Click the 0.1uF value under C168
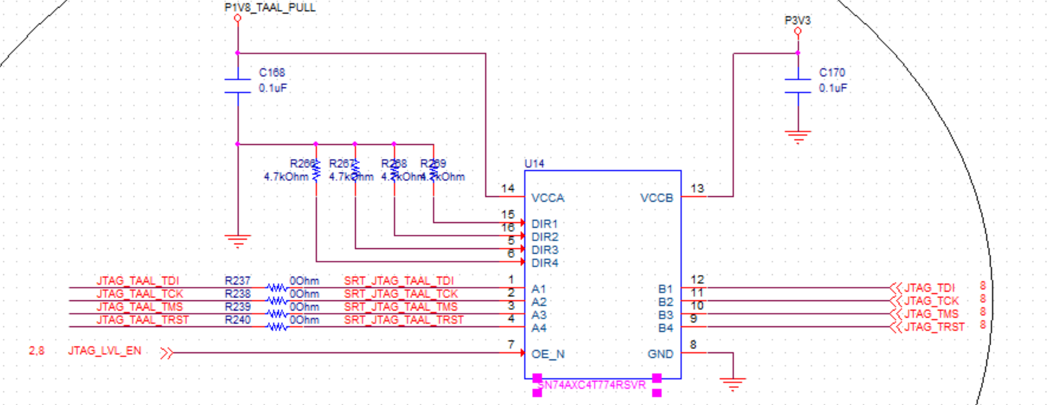 (273, 88)
